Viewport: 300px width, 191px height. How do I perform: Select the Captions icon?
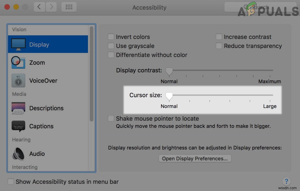[x=41, y=126]
